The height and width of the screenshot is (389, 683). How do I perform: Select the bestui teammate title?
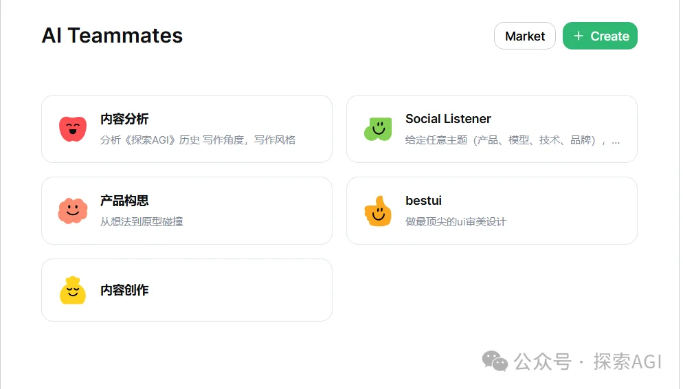tap(423, 201)
